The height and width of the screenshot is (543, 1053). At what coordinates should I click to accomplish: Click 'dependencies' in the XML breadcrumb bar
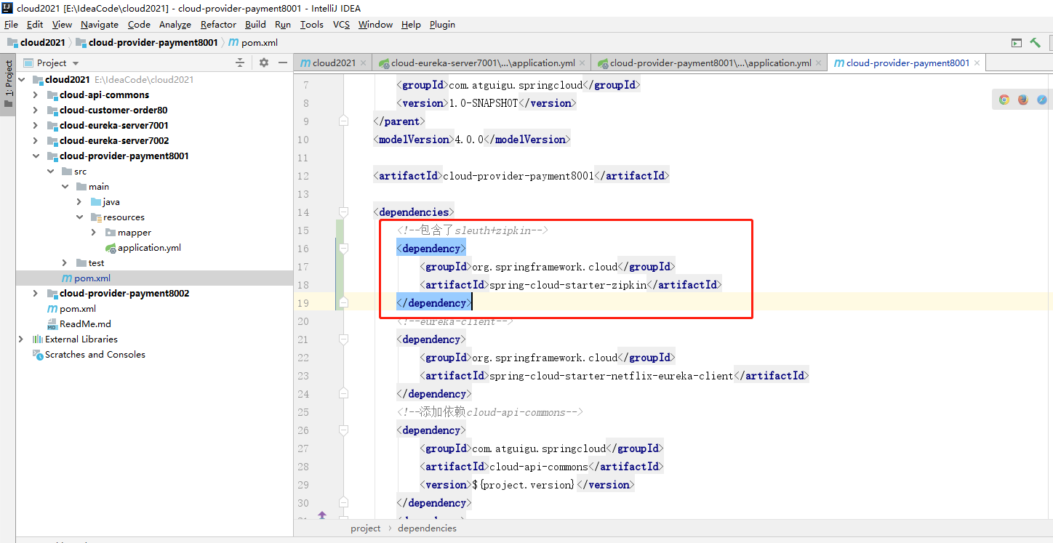tap(427, 528)
